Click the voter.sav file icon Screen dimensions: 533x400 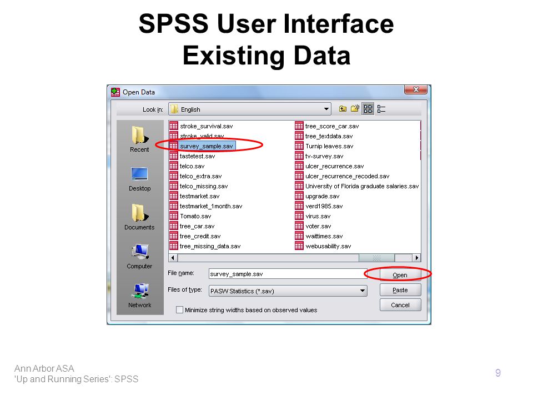tap(299, 226)
